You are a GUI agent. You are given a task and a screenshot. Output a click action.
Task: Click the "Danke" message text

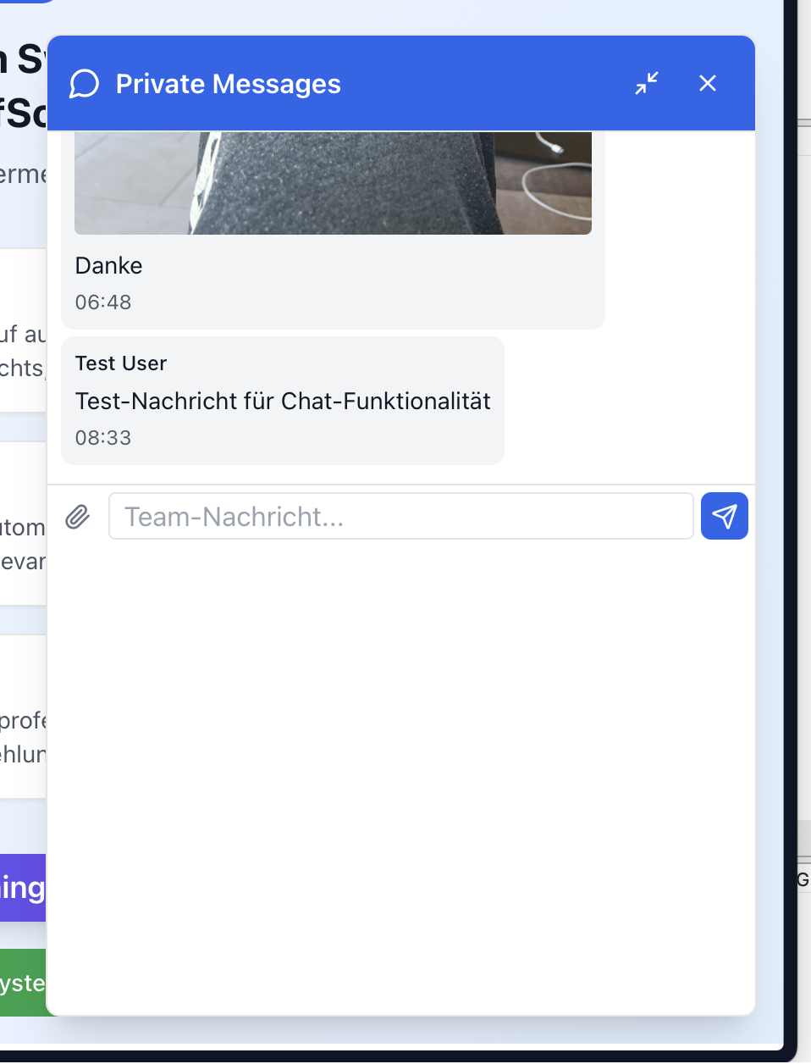coord(108,266)
